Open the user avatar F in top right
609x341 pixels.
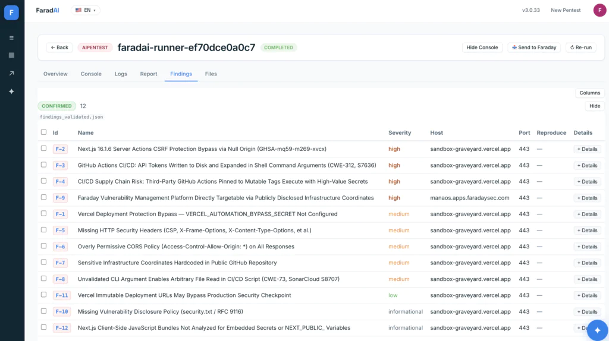coord(599,10)
